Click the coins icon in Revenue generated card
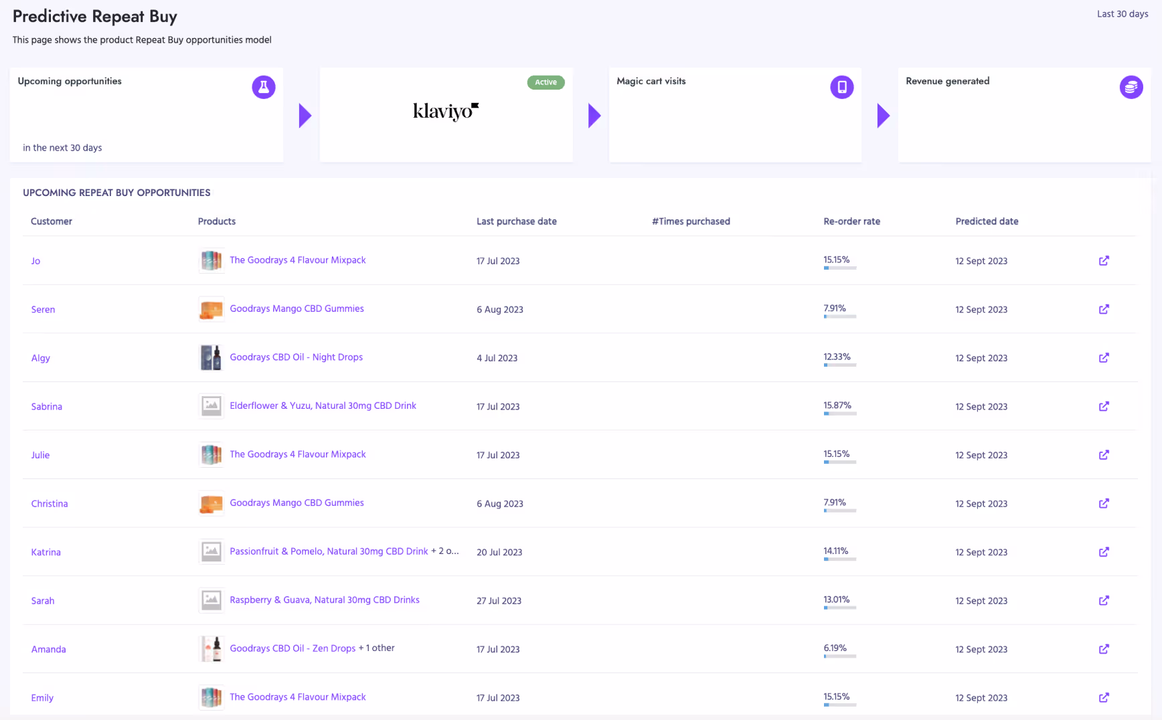The image size is (1162, 720). tap(1131, 87)
